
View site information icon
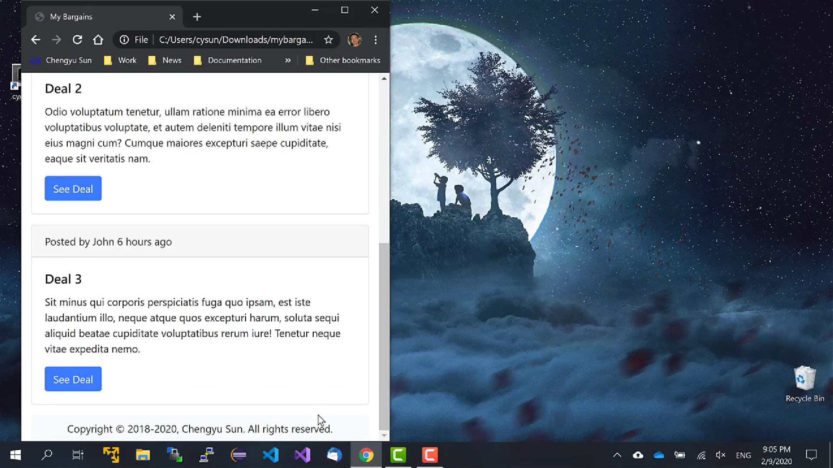pos(124,40)
